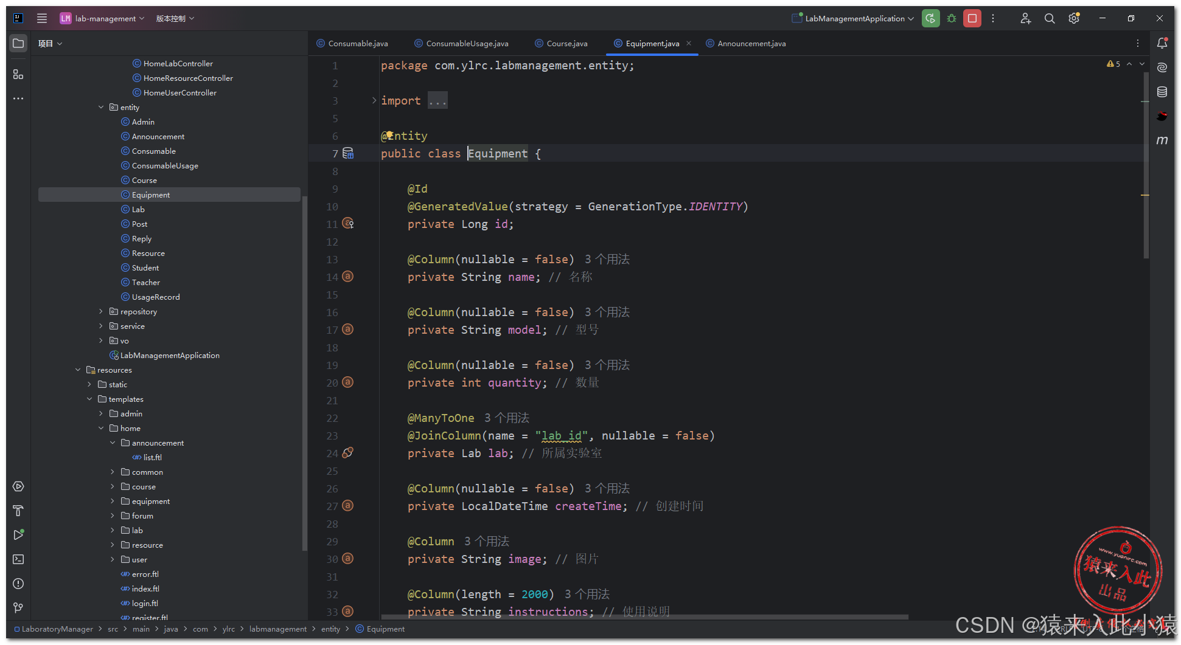Open Build hammer tool window
Viewport: 1181px width, 645px height.
click(x=18, y=511)
